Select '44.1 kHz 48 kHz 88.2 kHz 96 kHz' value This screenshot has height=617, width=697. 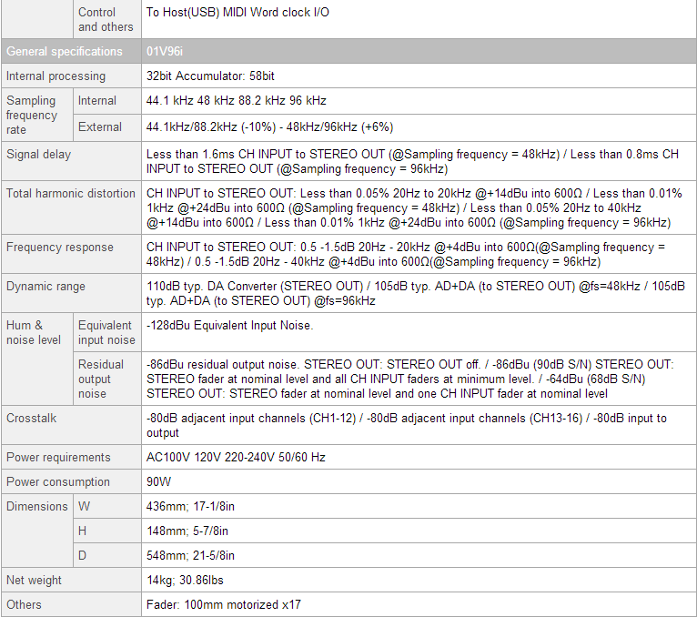236,101
